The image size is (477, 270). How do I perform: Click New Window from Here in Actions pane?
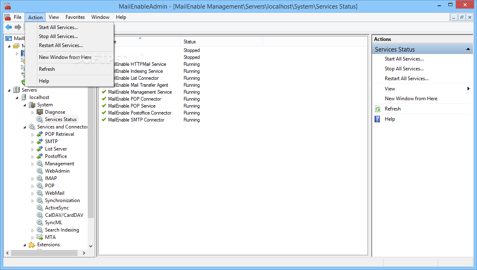point(411,99)
